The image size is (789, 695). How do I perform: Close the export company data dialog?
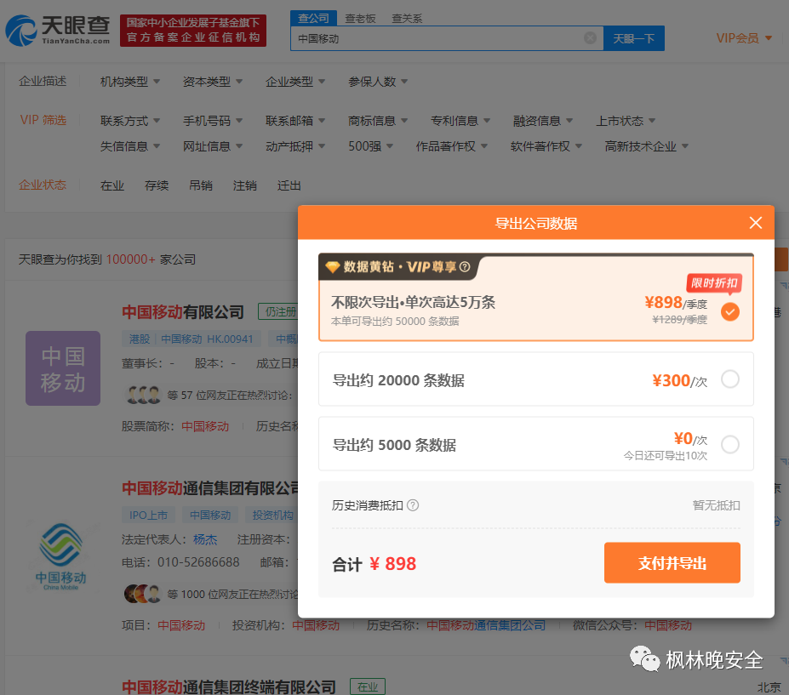755,223
